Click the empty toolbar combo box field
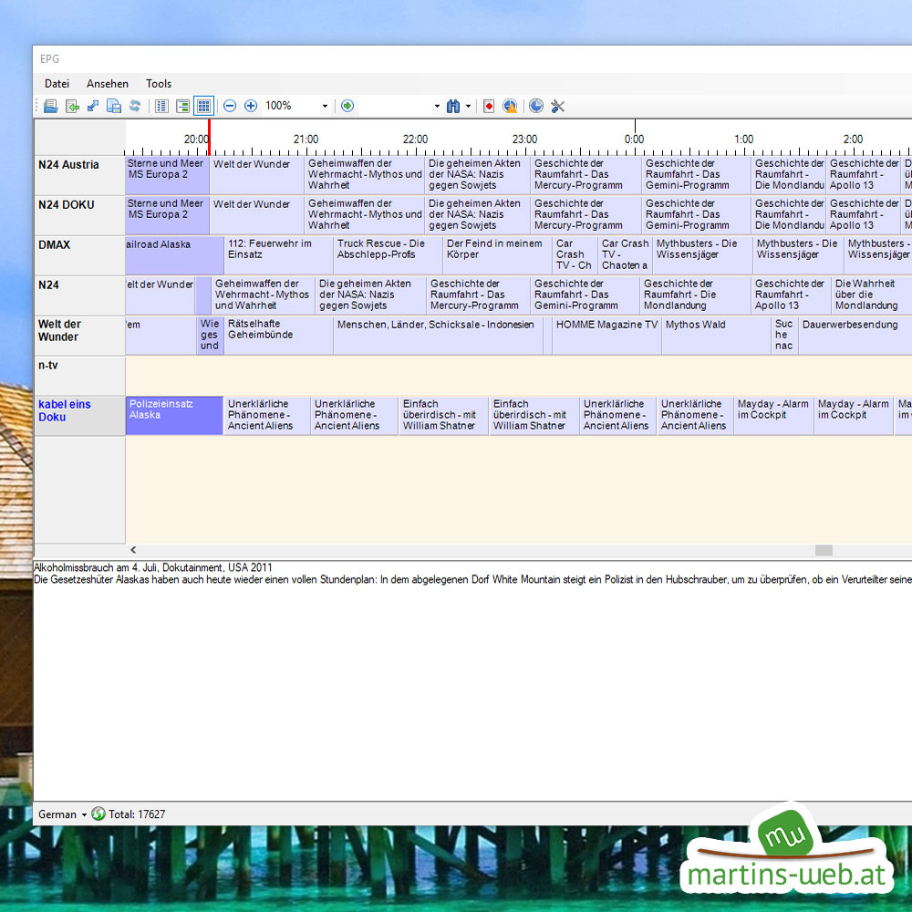The width and height of the screenshot is (912, 912). point(396,106)
